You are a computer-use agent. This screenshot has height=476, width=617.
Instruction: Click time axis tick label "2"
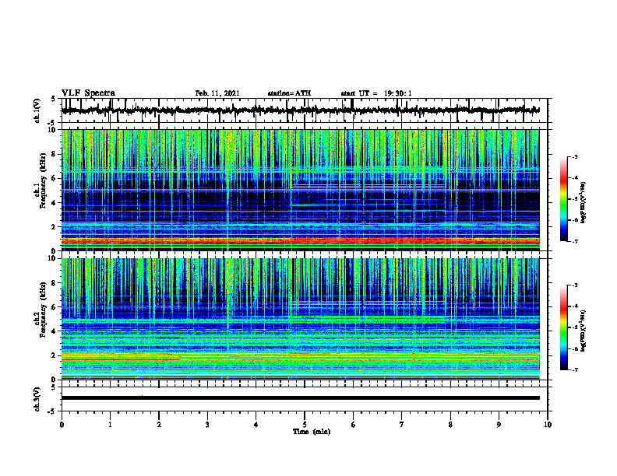pos(159,425)
